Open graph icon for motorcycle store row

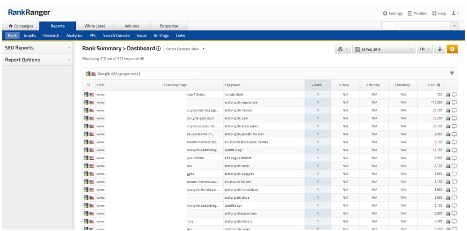(x=448, y=198)
